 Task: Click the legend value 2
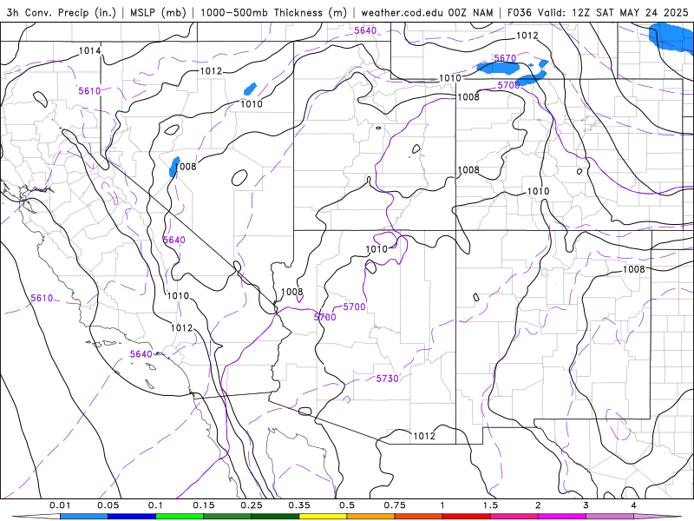[x=538, y=505]
